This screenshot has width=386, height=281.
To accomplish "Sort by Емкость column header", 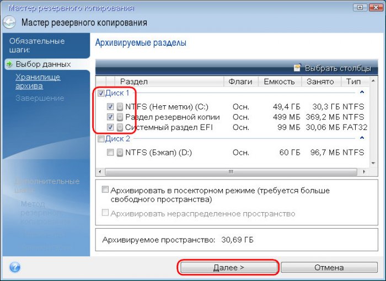I will point(280,82).
